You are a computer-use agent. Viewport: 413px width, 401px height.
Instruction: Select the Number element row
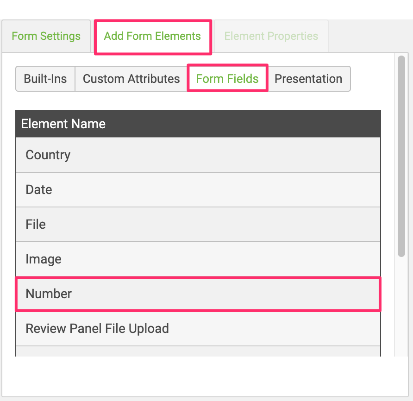198,294
